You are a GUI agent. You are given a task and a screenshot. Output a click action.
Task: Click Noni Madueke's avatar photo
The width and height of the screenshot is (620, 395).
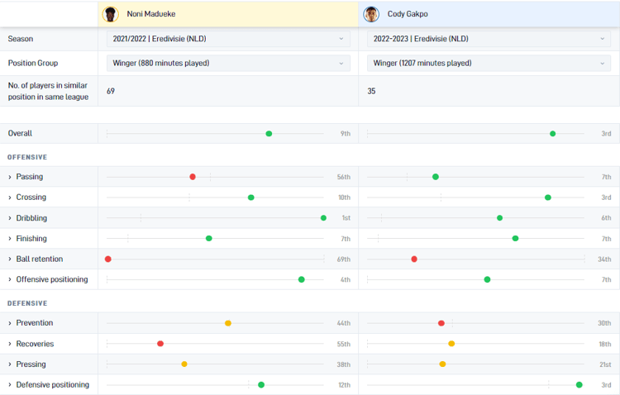[110, 14]
